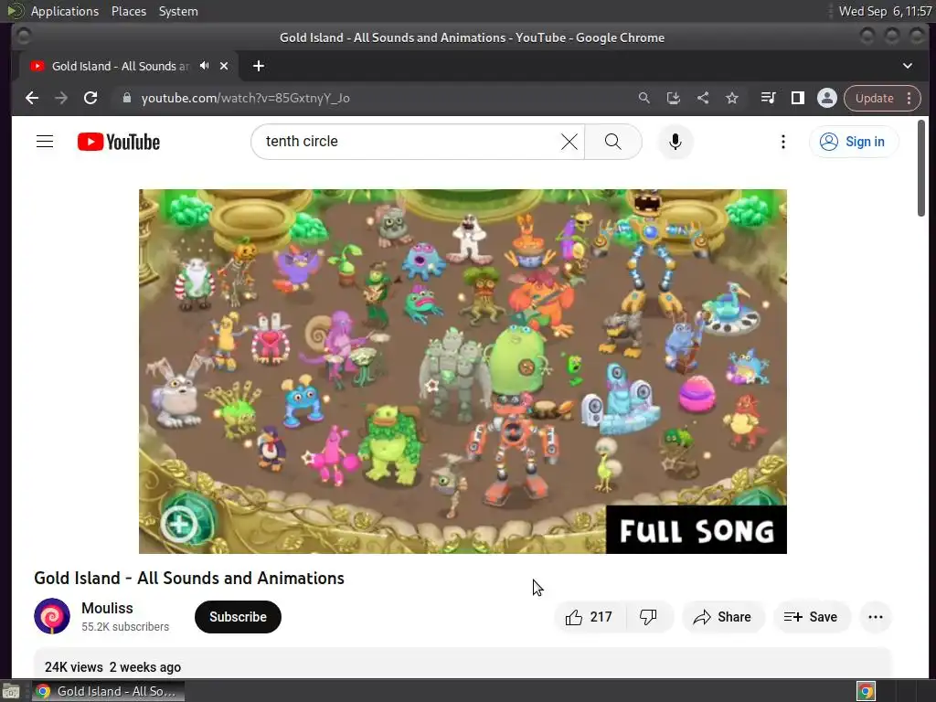The width and height of the screenshot is (936, 702).
Task: View site information lock icon
Action: [x=126, y=98]
